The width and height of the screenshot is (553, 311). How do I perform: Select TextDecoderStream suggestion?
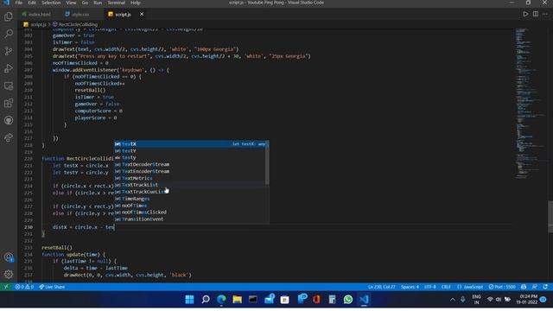coord(191,165)
